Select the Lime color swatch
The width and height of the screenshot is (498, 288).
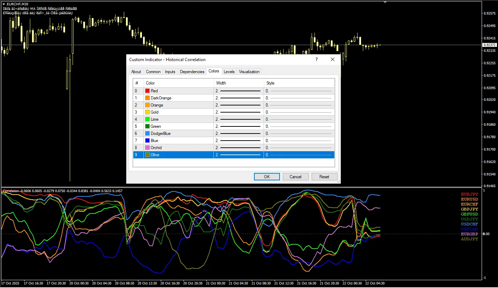pos(148,119)
